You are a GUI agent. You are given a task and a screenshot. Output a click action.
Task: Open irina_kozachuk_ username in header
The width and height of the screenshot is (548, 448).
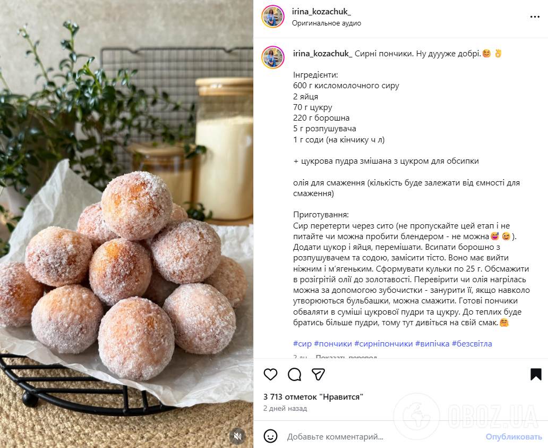321,12
